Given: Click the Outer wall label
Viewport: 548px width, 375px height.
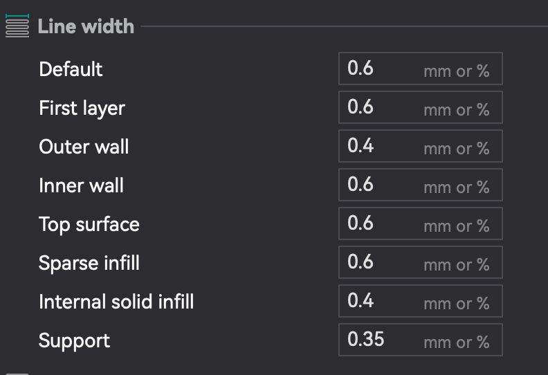Looking at the screenshot, I should (x=84, y=147).
